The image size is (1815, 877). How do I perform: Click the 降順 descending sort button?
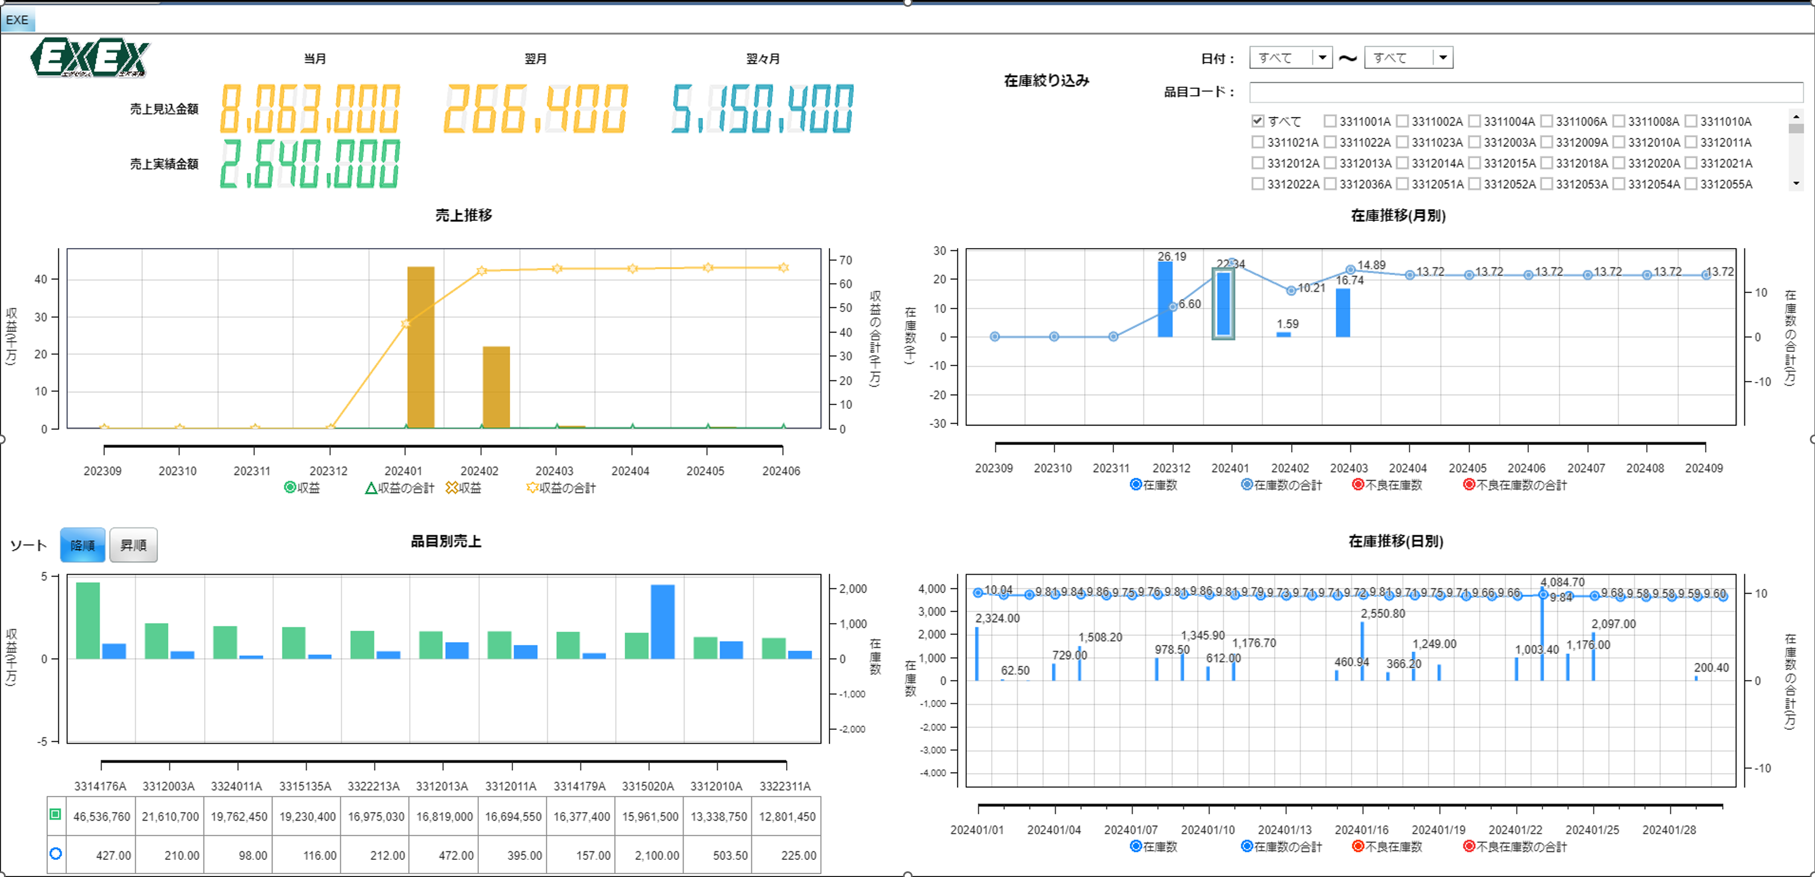tap(83, 544)
